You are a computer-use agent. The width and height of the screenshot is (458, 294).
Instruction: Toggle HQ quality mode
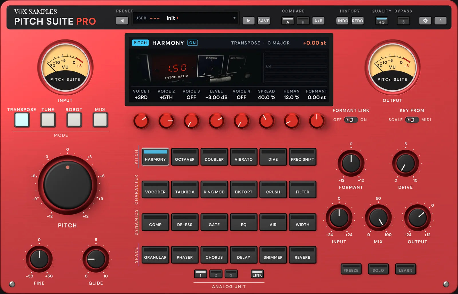click(x=382, y=21)
